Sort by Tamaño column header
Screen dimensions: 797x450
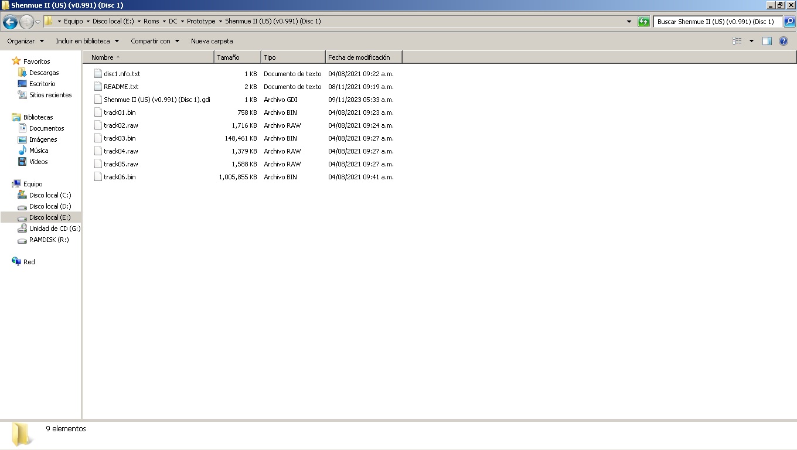[238, 57]
